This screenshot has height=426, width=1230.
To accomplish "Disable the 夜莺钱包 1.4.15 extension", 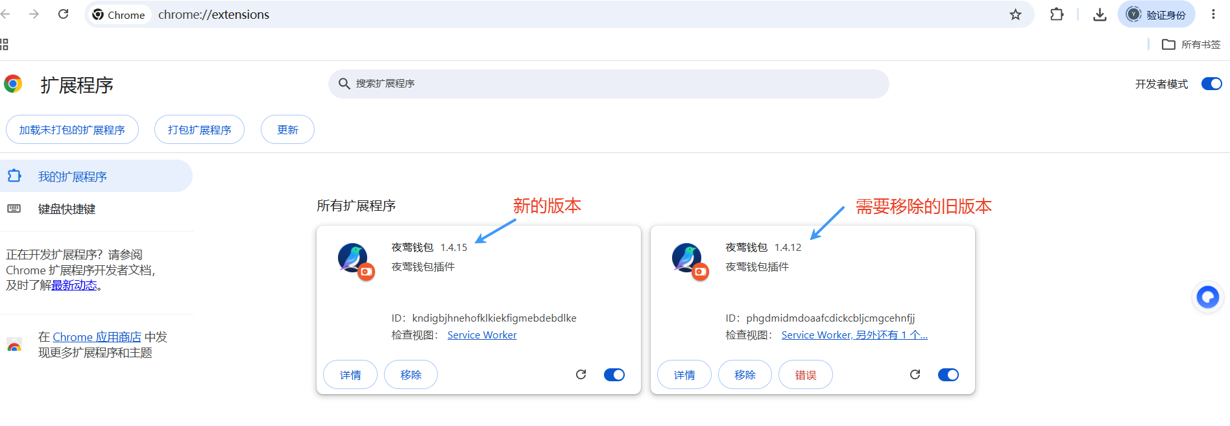I will [614, 374].
